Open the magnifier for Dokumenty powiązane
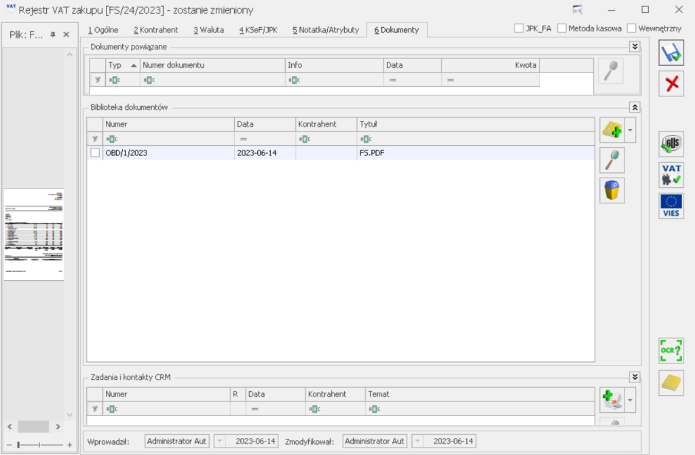The height and width of the screenshot is (455, 695). click(x=611, y=71)
